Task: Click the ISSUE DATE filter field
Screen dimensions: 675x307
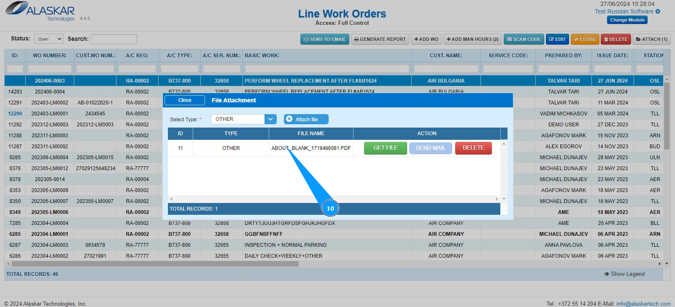Action: tap(613, 69)
